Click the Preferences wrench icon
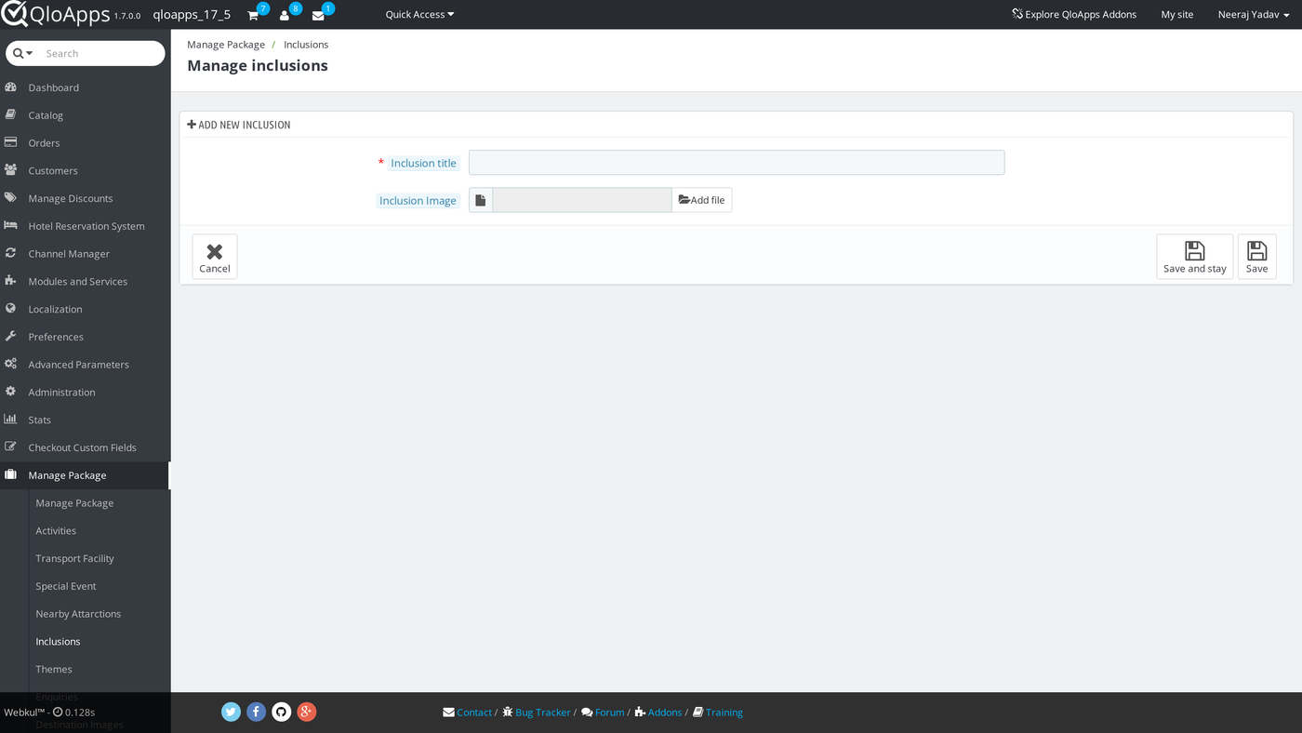The width and height of the screenshot is (1302, 733). click(x=11, y=337)
